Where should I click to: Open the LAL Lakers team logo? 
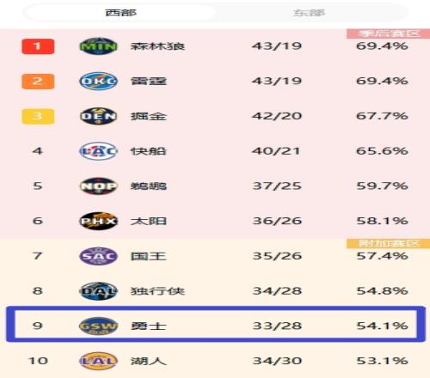click(98, 361)
